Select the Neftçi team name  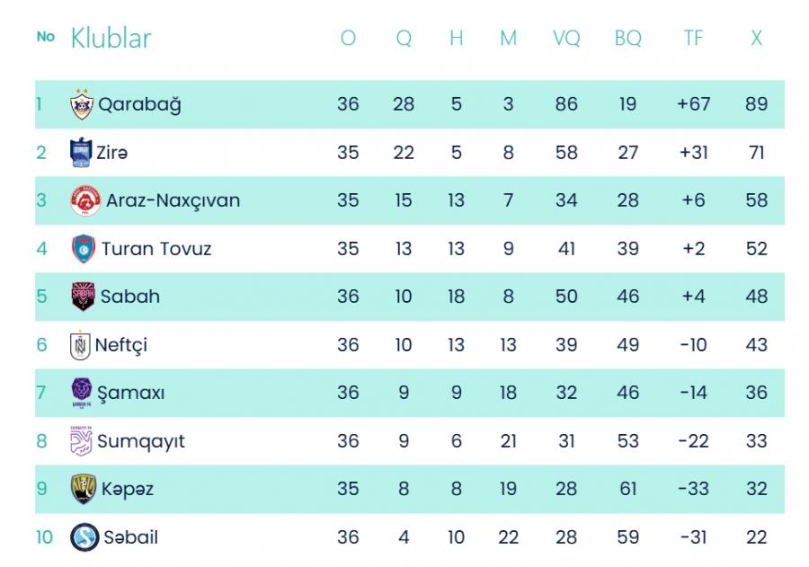121,345
